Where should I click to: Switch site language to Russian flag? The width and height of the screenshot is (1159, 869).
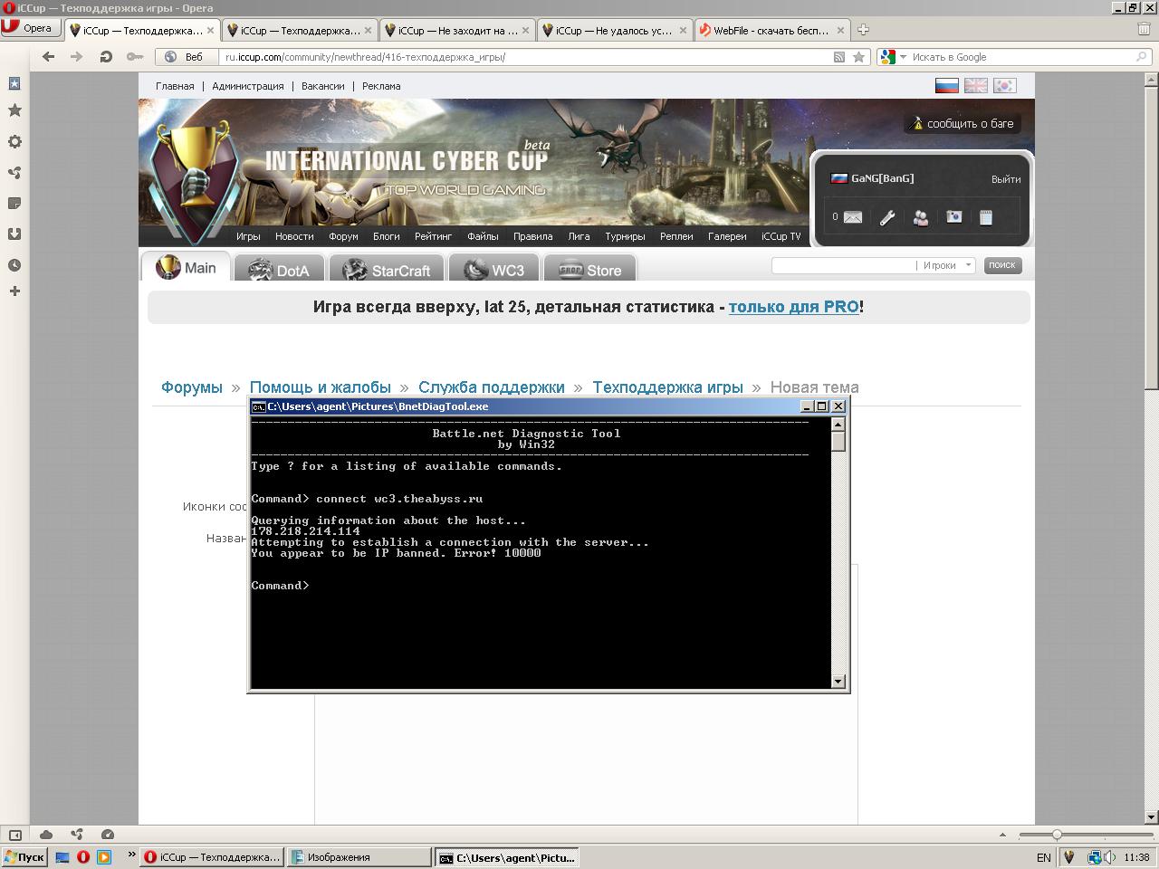[x=946, y=85]
